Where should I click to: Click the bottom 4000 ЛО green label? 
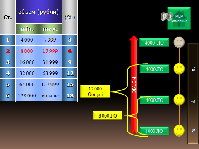point(154,131)
